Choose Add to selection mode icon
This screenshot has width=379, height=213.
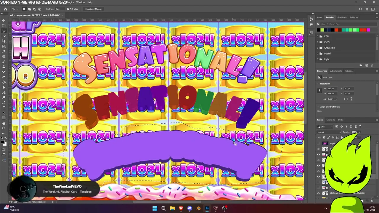pyautogui.click(x=29, y=9)
